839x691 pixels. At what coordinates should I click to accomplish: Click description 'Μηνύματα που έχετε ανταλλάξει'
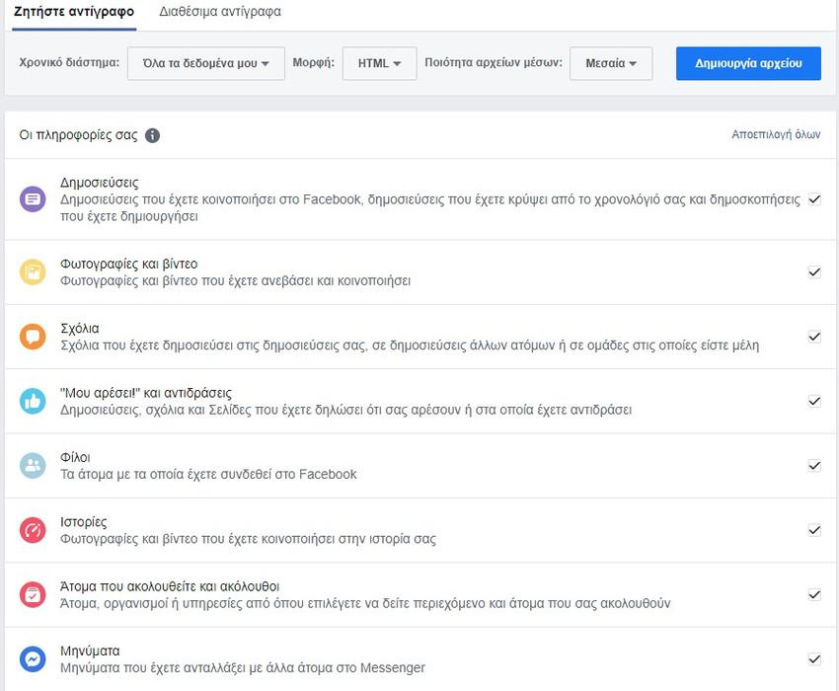(x=243, y=667)
